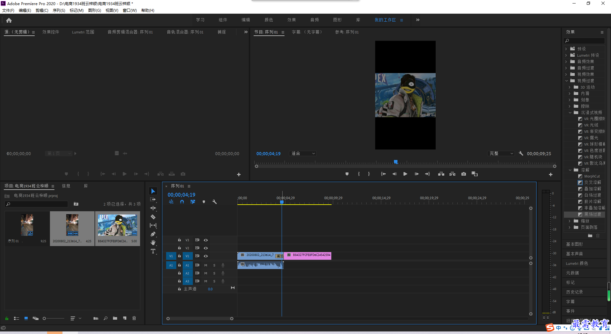Select the Ripple Edit tool

(153, 208)
